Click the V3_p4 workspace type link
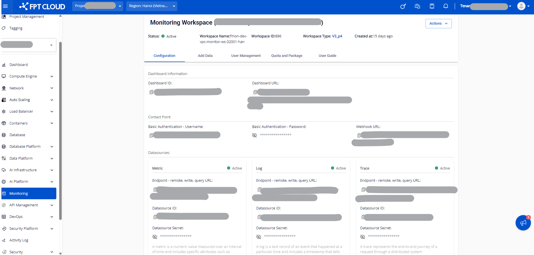The image size is (534, 255). (x=337, y=36)
